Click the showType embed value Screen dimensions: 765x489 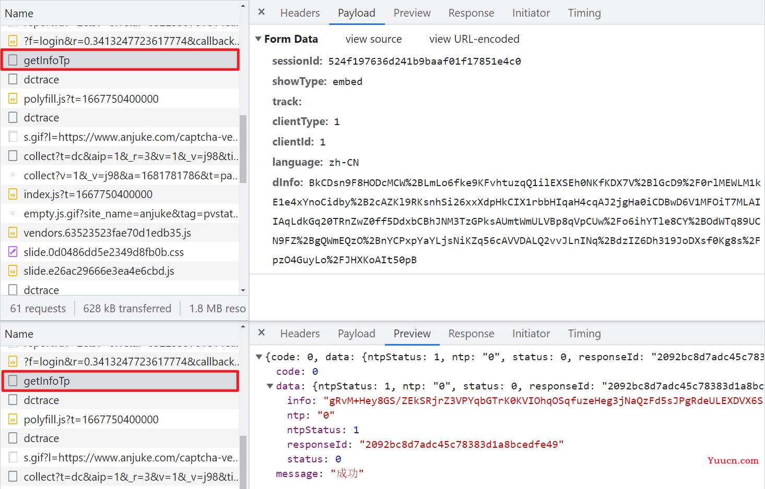click(x=347, y=82)
